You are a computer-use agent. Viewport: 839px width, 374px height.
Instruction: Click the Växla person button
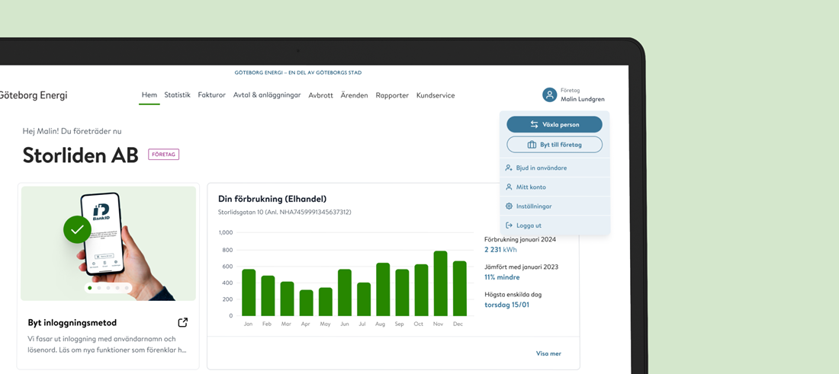coord(555,124)
